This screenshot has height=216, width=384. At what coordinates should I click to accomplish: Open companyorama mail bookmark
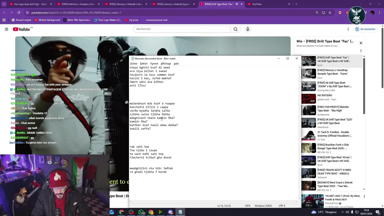(x=154, y=20)
